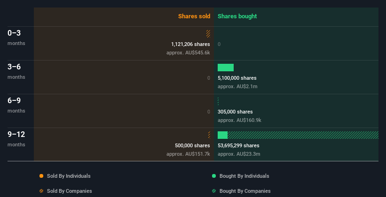Viewport: 386px width, 197px height.
Task: Click the zero sold value in 6–9 months row
Action: (x=209, y=112)
